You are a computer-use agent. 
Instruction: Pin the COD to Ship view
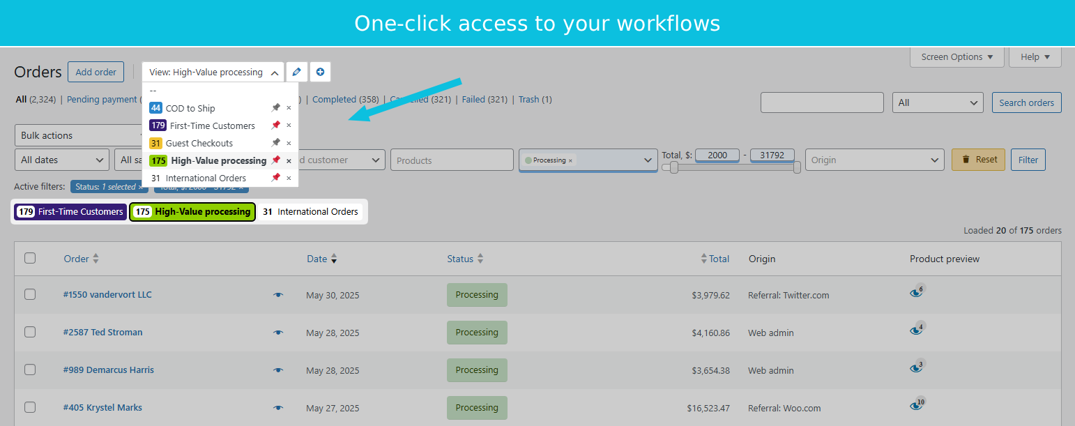pyautogui.click(x=276, y=108)
